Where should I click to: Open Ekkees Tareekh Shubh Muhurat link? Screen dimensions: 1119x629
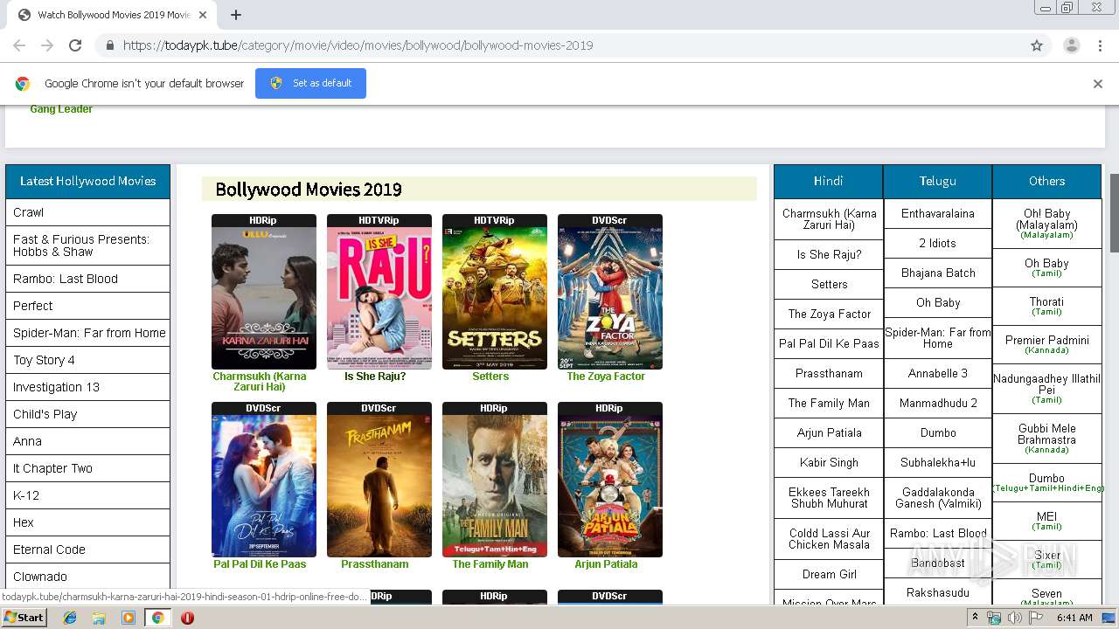[829, 498]
